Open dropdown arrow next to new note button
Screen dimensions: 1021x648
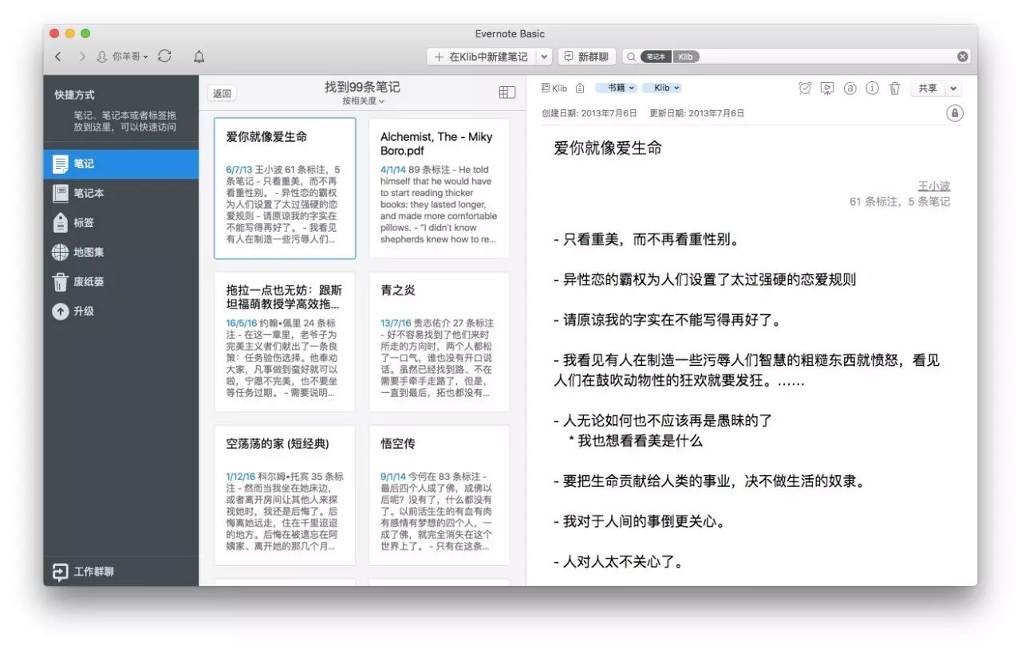coord(544,57)
